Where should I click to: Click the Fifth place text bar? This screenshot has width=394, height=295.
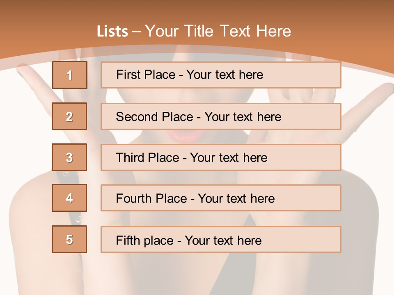click(x=221, y=239)
